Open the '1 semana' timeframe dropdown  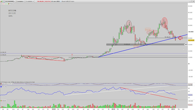(20, 1)
